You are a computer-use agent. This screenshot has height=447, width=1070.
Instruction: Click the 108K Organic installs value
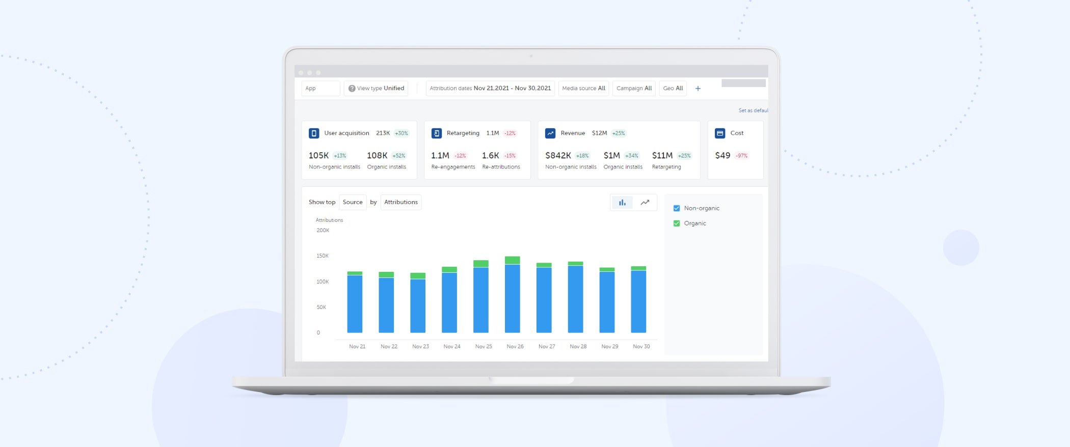coord(377,156)
